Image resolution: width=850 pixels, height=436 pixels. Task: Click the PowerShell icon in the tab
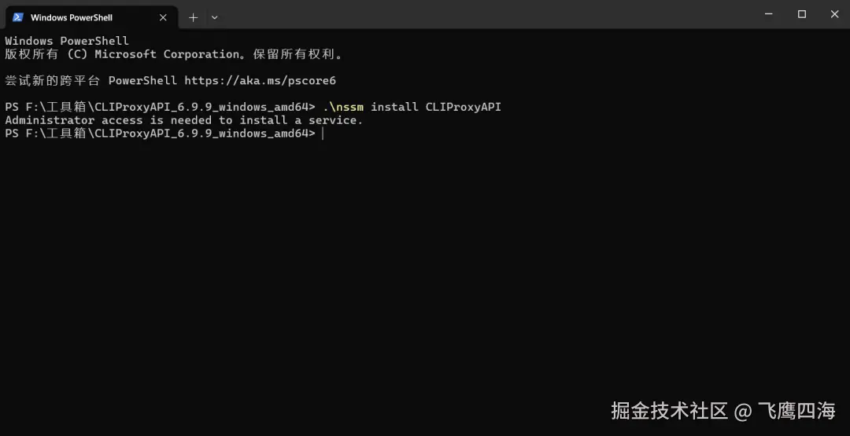(18, 17)
